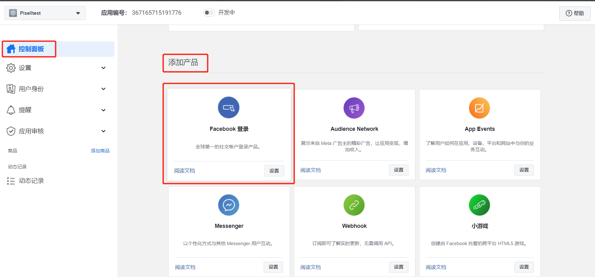This screenshot has width=595, height=277.
Task: Click the 添加商品 link
Action: point(100,151)
